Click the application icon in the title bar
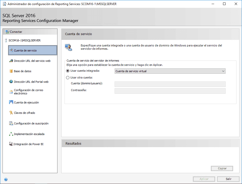 [x=5, y=4]
